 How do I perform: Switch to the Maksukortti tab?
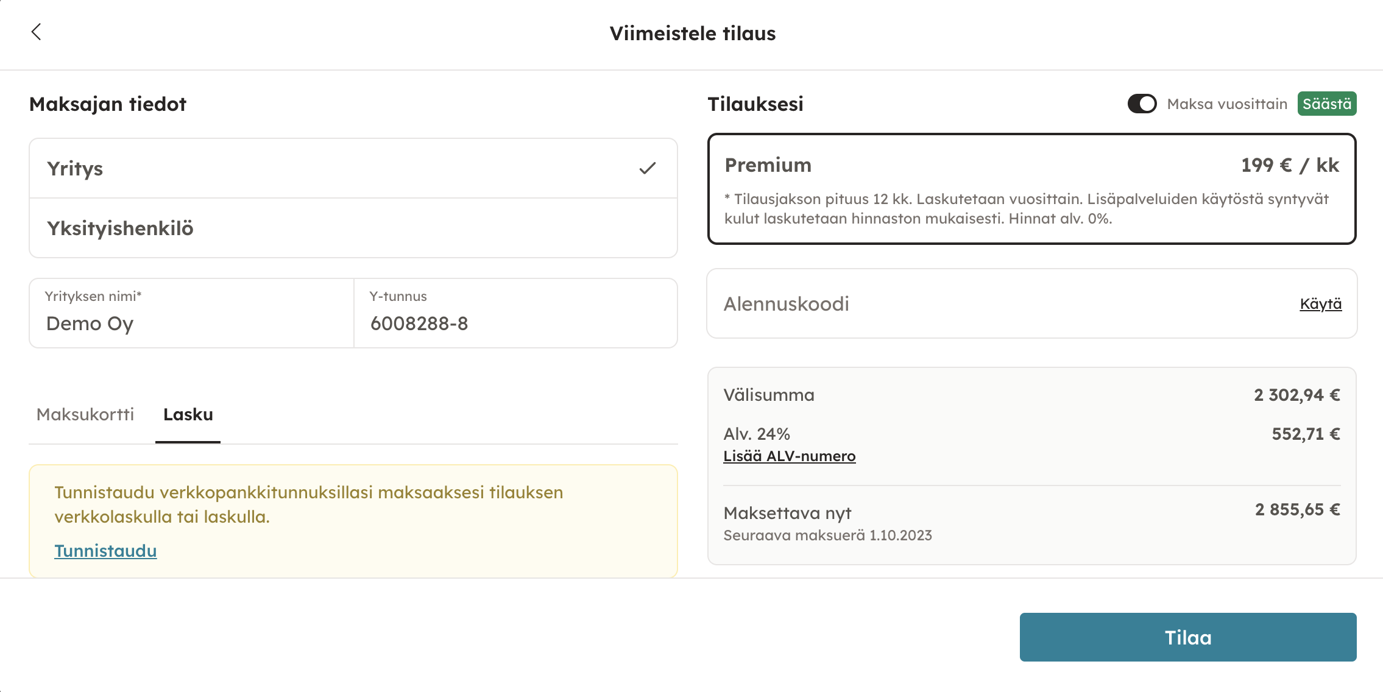(x=85, y=414)
